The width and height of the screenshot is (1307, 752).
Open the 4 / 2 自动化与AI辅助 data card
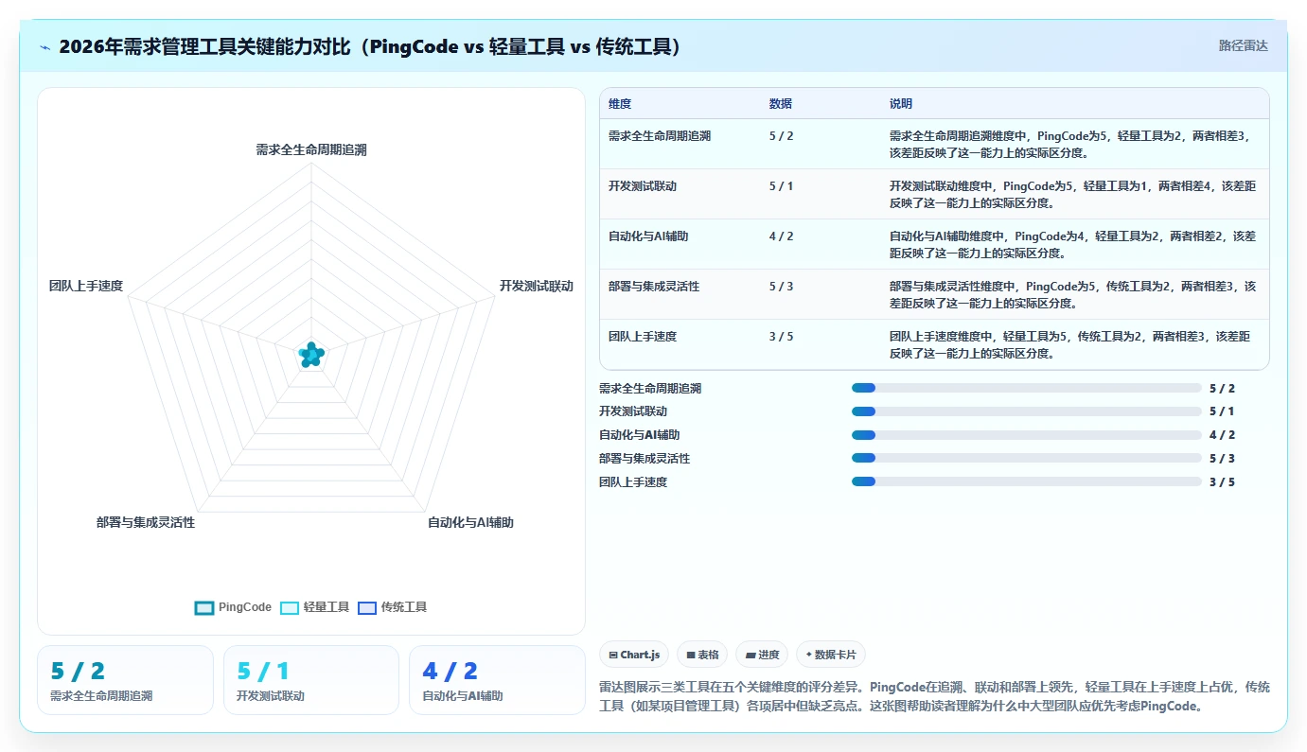click(497, 680)
